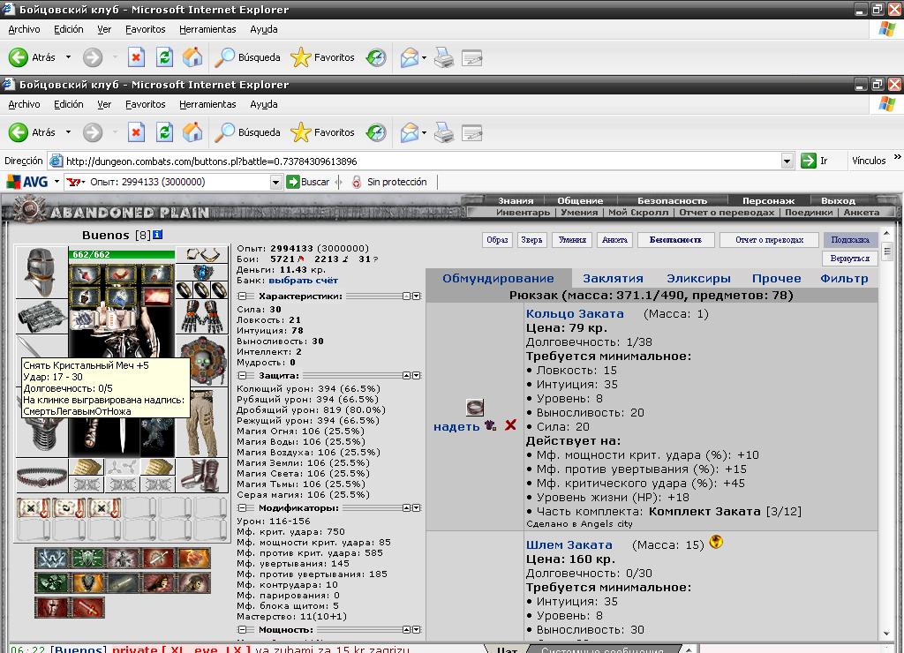Click the equipped helmet slot icon
Image resolution: width=904 pixels, height=653 pixels.
[41, 272]
